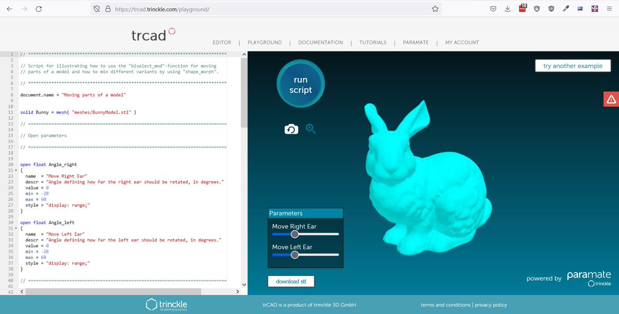Click the gray padlock shield extension icon
The image size is (619, 314).
(536, 9)
